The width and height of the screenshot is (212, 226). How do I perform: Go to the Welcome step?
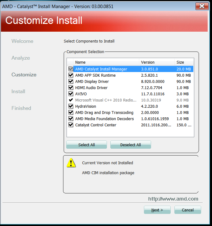(x=22, y=41)
